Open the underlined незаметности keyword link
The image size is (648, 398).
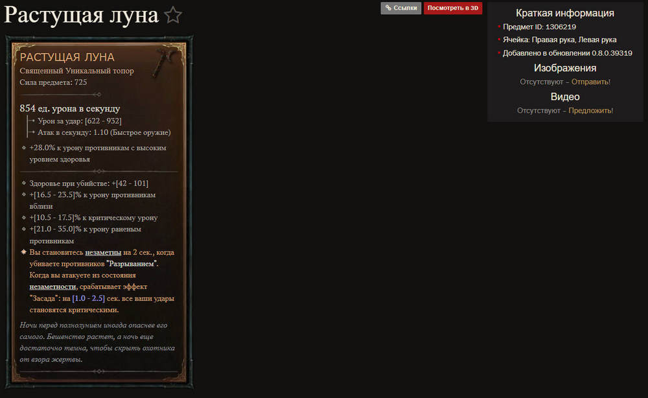pos(52,287)
